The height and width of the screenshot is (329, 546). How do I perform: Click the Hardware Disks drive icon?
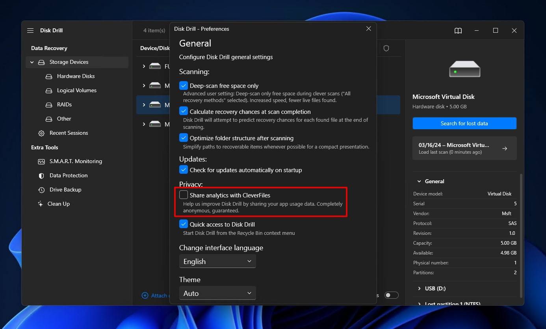click(x=49, y=76)
